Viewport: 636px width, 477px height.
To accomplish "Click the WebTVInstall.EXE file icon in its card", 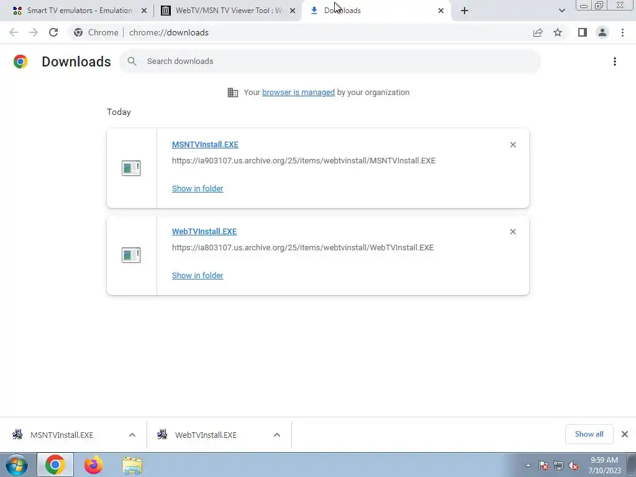I will [131, 255].
